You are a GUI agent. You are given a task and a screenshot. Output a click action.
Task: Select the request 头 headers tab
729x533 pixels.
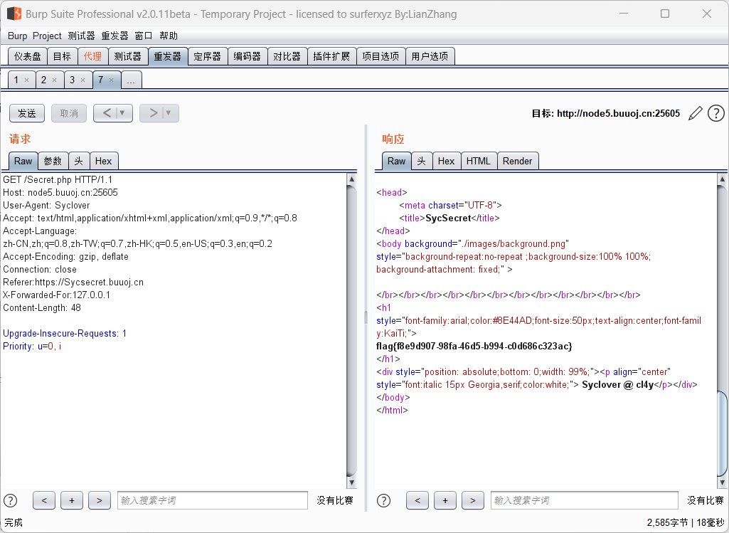click(x=79, y=161)
